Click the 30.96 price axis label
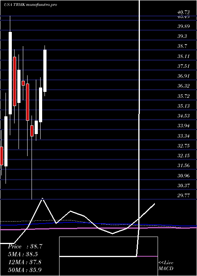 pos(184,176)
